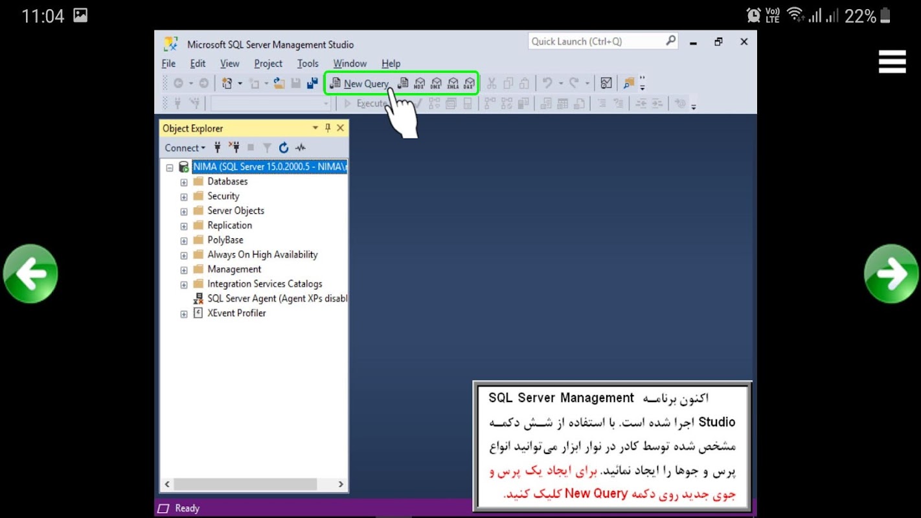Open the Connect dropdown in Object Explorer
The width and height of the screenshot is (921, 518).
pos(185,148)
